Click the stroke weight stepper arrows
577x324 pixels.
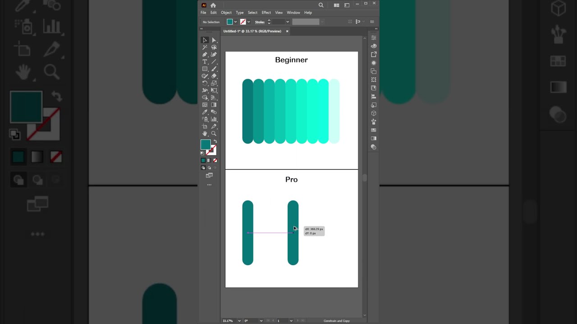269,22
